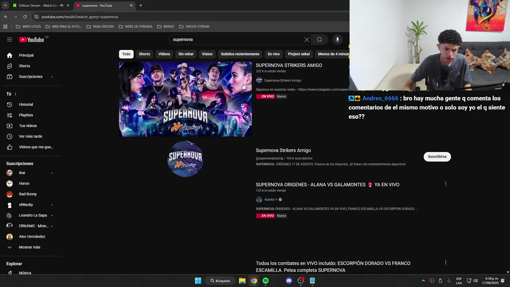This screenshot has width=510, height=287.
Task: Open SUPERNOVA ORIGENES Alana vs Galamontes video
Action: [x=328, y=185]
